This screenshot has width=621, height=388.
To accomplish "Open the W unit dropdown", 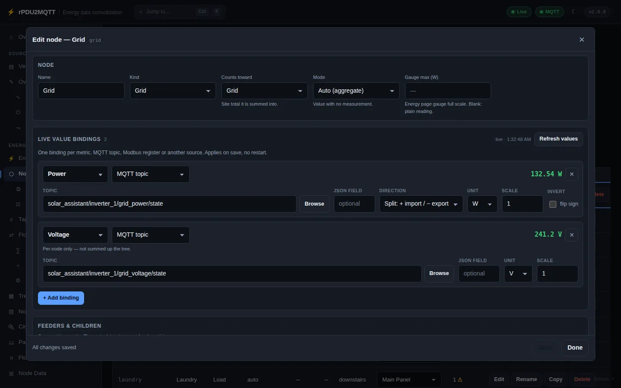I will click(x=482, y=204).
